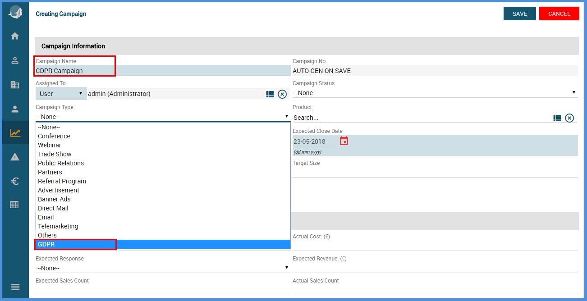This screenshot has height=301, width=587.
Task: Click the Product Search input
Action: pos(422,117)
